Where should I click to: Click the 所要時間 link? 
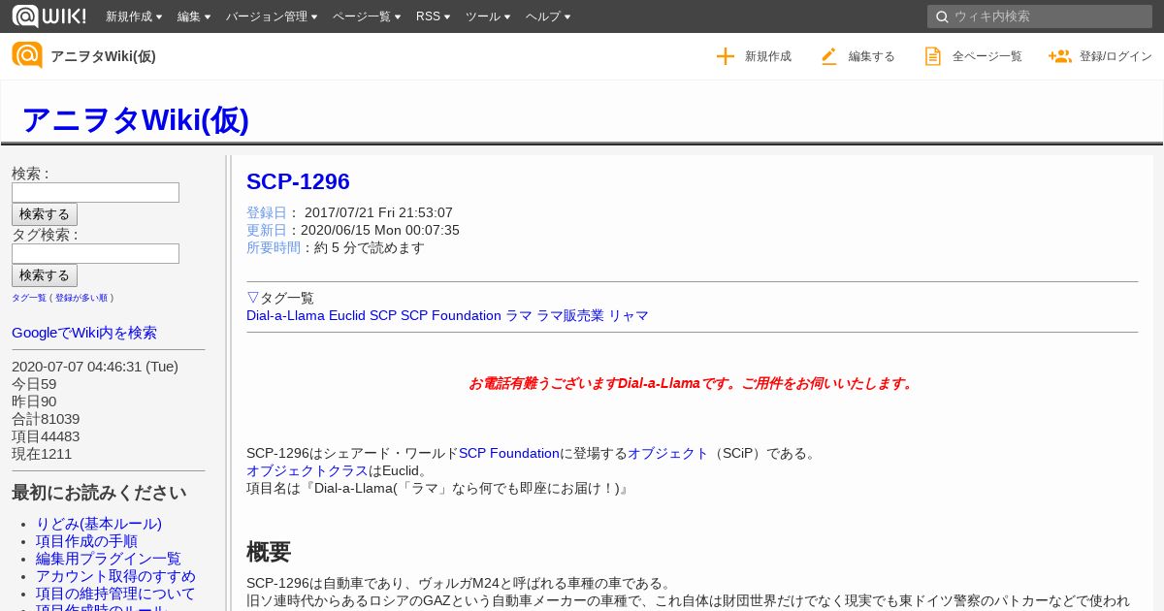click(274, 247)
